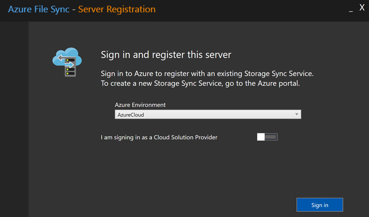Click the I am signing in as text label
This screenshot has height=217, width=369.
click(x=158, y=137)
